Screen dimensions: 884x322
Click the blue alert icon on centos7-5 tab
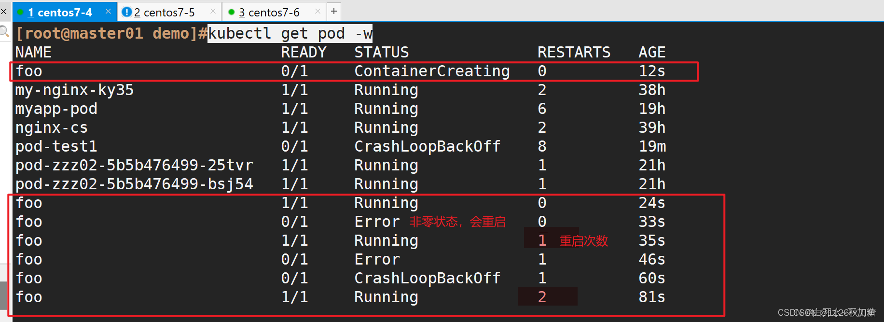point(126,12)
